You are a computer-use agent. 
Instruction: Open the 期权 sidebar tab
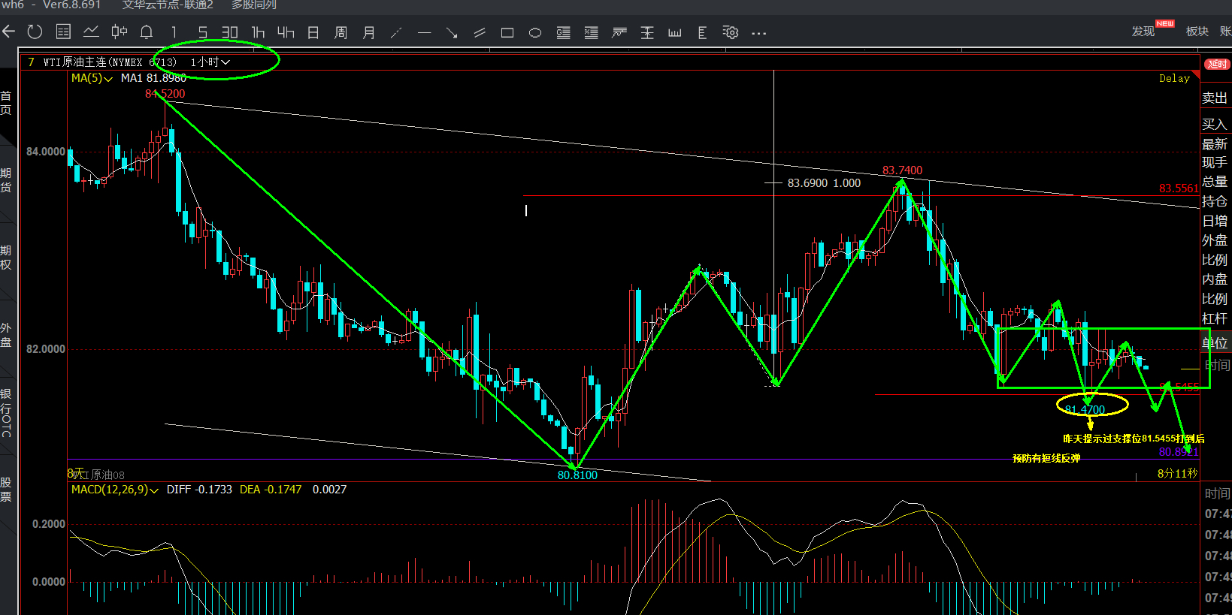tap(6, 258)
